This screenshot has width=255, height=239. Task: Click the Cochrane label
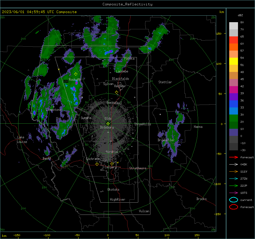(93, 159)
